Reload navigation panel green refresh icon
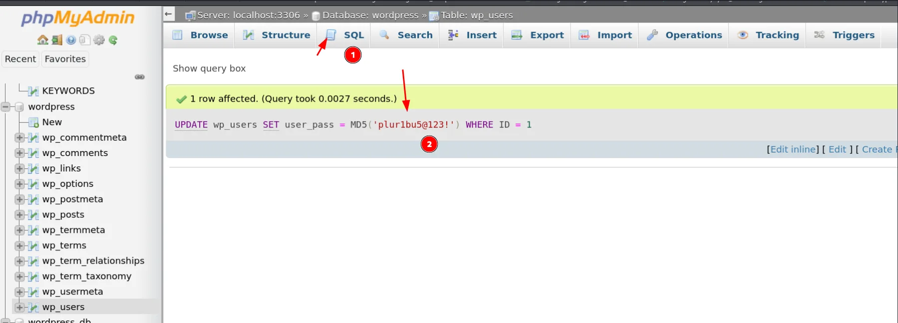898x323 pixels. 113,40
